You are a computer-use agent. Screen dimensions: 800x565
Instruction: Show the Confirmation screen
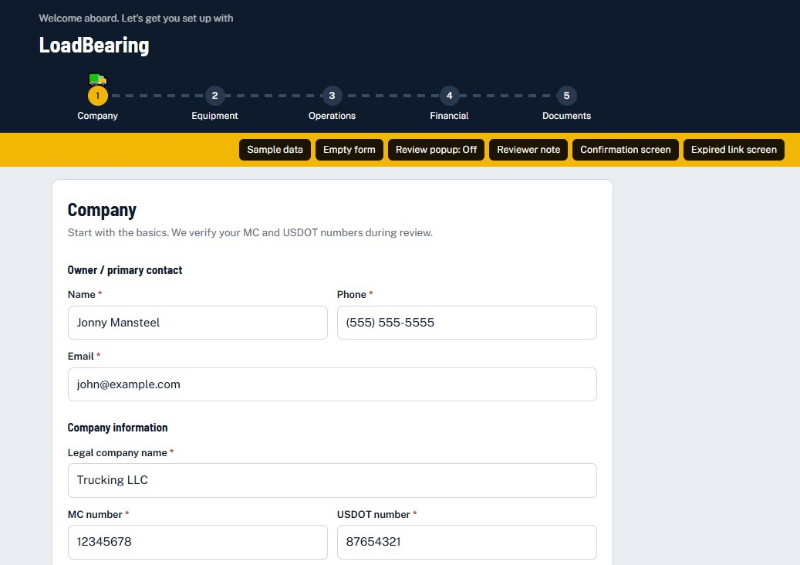click(x=626, y=150)
